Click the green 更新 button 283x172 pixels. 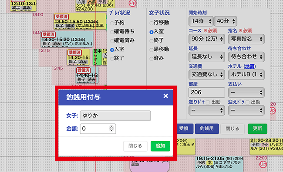click(257, 129)
